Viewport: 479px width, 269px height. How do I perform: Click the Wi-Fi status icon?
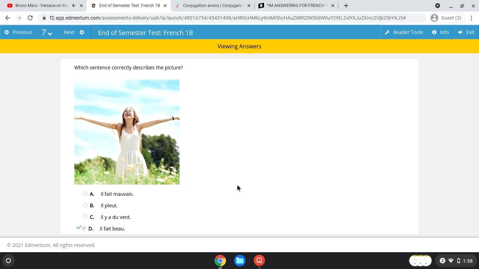[x=451, y=261]
